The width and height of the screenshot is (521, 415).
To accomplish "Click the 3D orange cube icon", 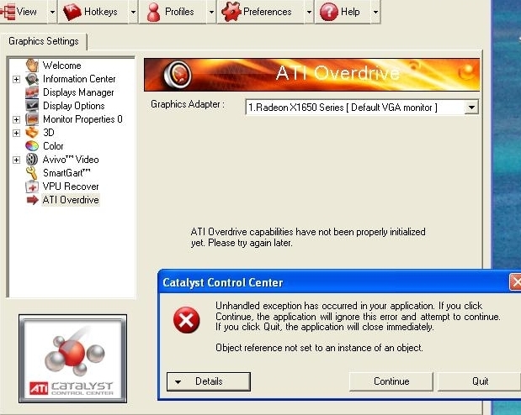I will pyautogui.click(x=32, y=133).
